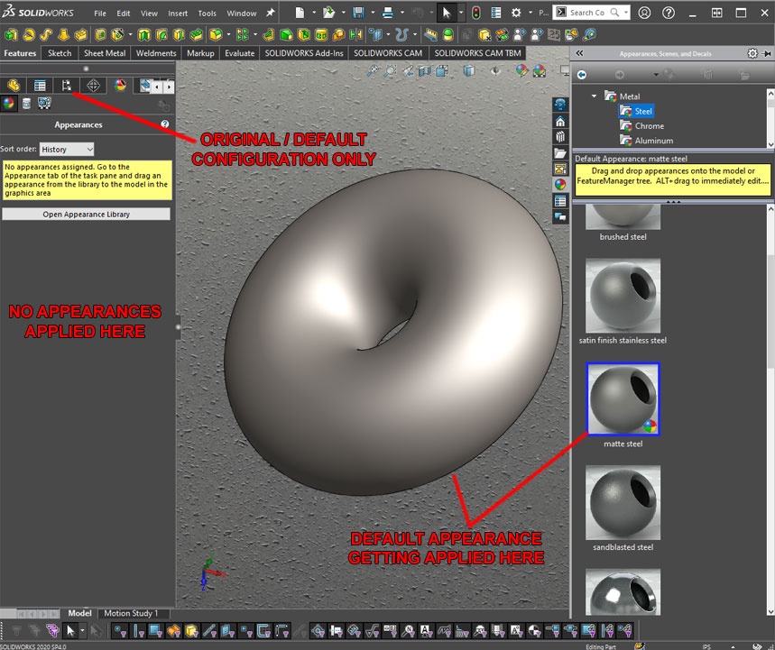Select the Steel appearance folder
This screenshot has height=650, width=775.
[637, 111]
